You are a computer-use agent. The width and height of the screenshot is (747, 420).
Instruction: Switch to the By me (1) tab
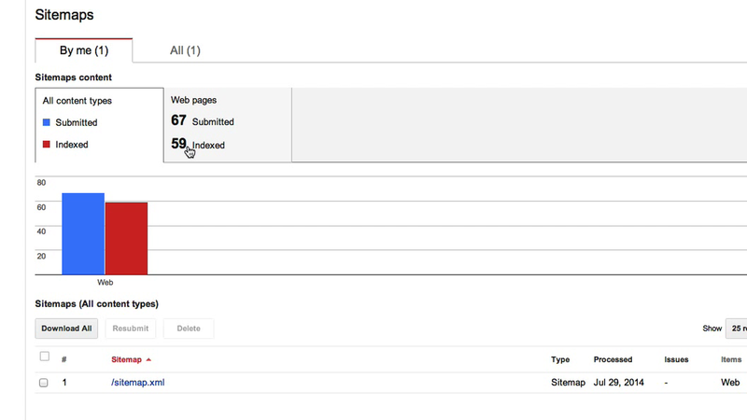(x=84, y=50)
